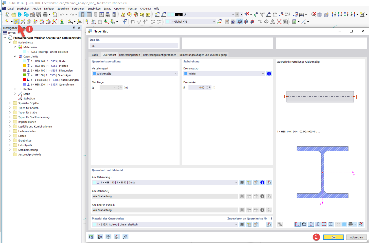Open the Datei menu
369x243 pixels.
click(10, 9)
